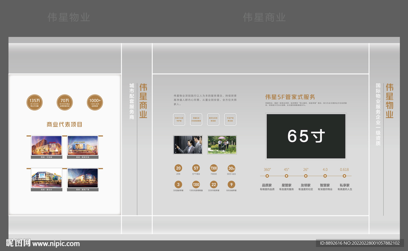
Task: Click the 友邻家 label
Action: pyautogui.click(x=306, y=185)
